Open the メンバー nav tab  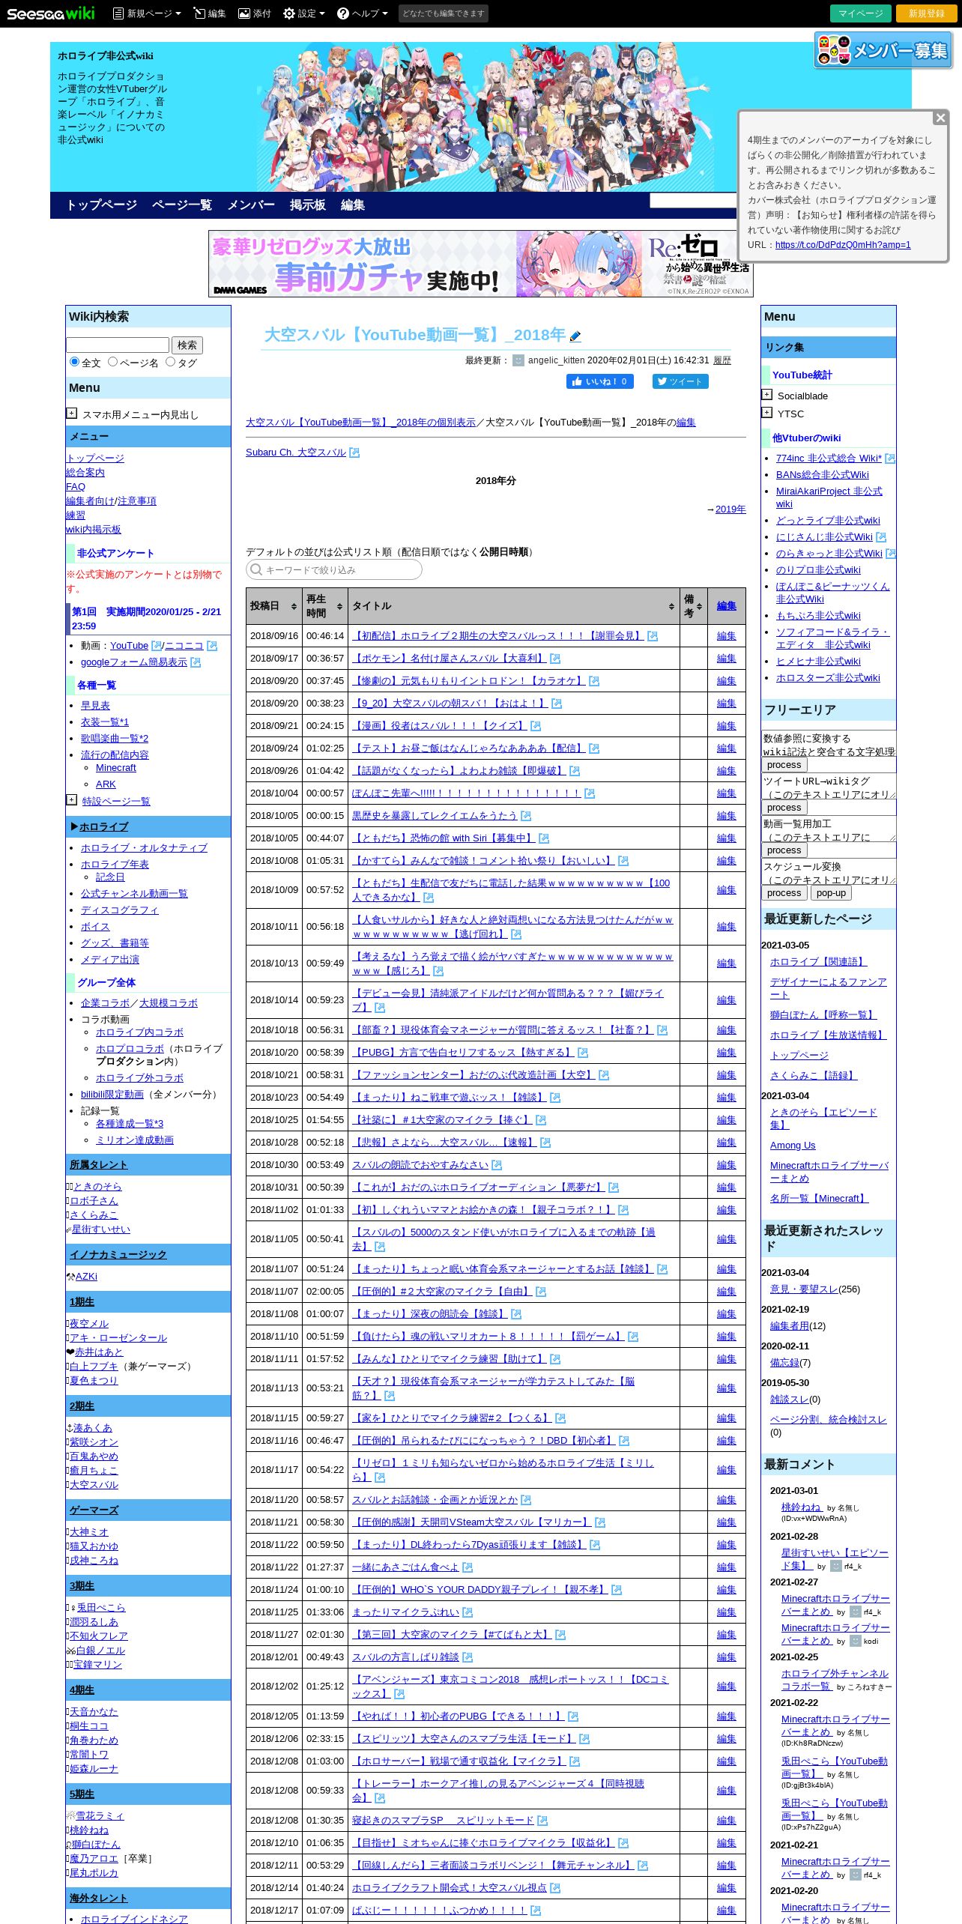click(251, 205)
